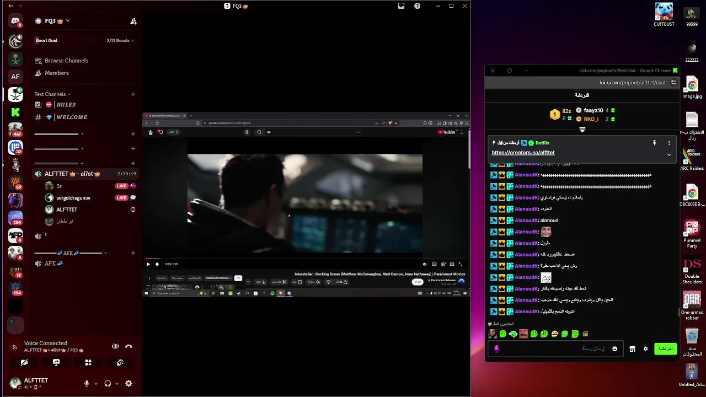The width and height of the screenshot is (706, 397).
Task: Click the invite people icon beside FQ3
Action: pyautogui.click(x=133, y=21)
